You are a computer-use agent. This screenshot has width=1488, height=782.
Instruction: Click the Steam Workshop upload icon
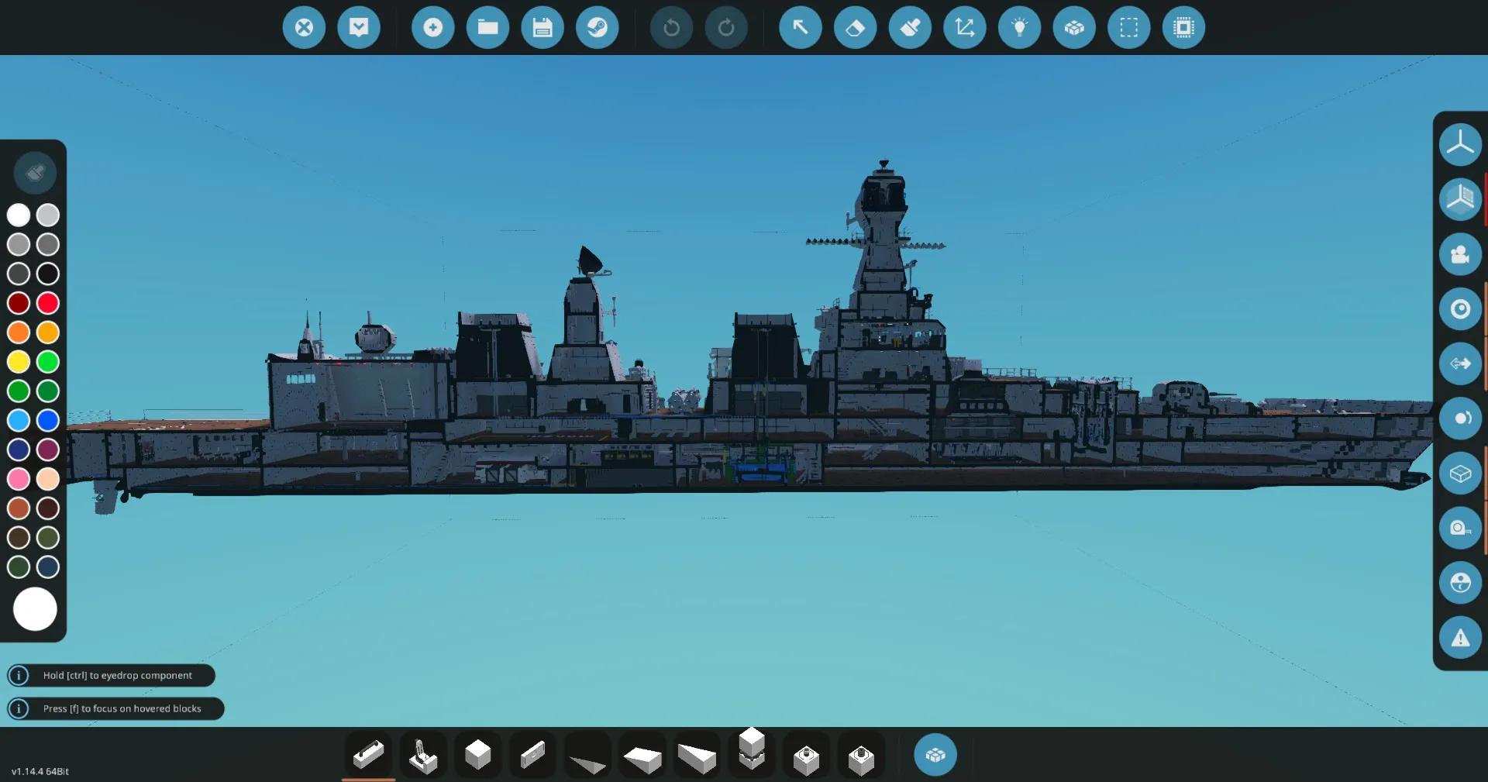click(x=597, y=28)
